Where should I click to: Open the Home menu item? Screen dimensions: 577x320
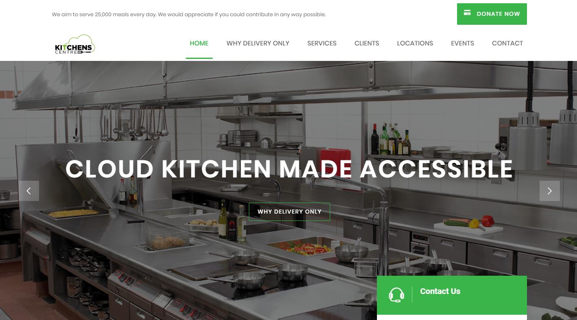coord(199,43)
